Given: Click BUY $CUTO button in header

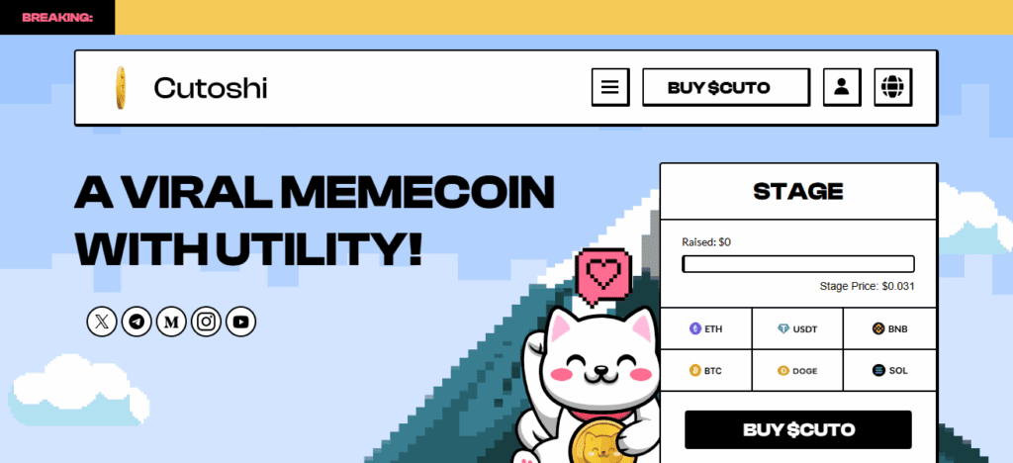Looking at the screenshot, I should 725,87.
